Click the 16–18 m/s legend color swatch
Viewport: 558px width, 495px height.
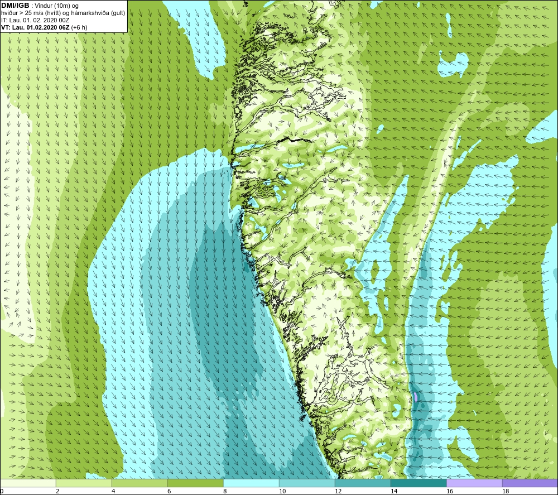[x=474, y=483]
